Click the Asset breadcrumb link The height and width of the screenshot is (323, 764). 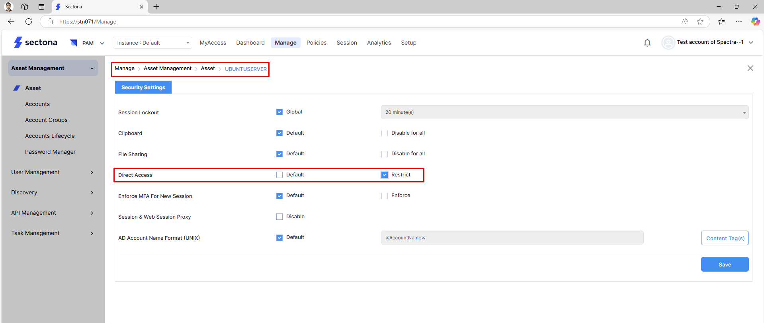pos(208,69)
